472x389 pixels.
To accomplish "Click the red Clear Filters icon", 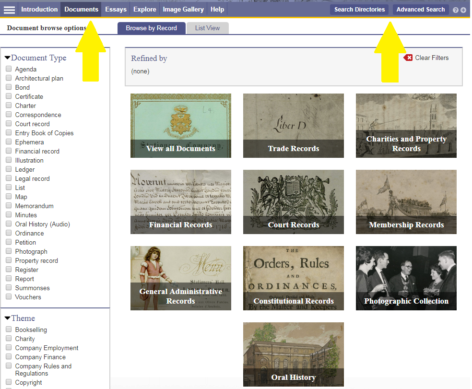I will (x=408, y=58).
